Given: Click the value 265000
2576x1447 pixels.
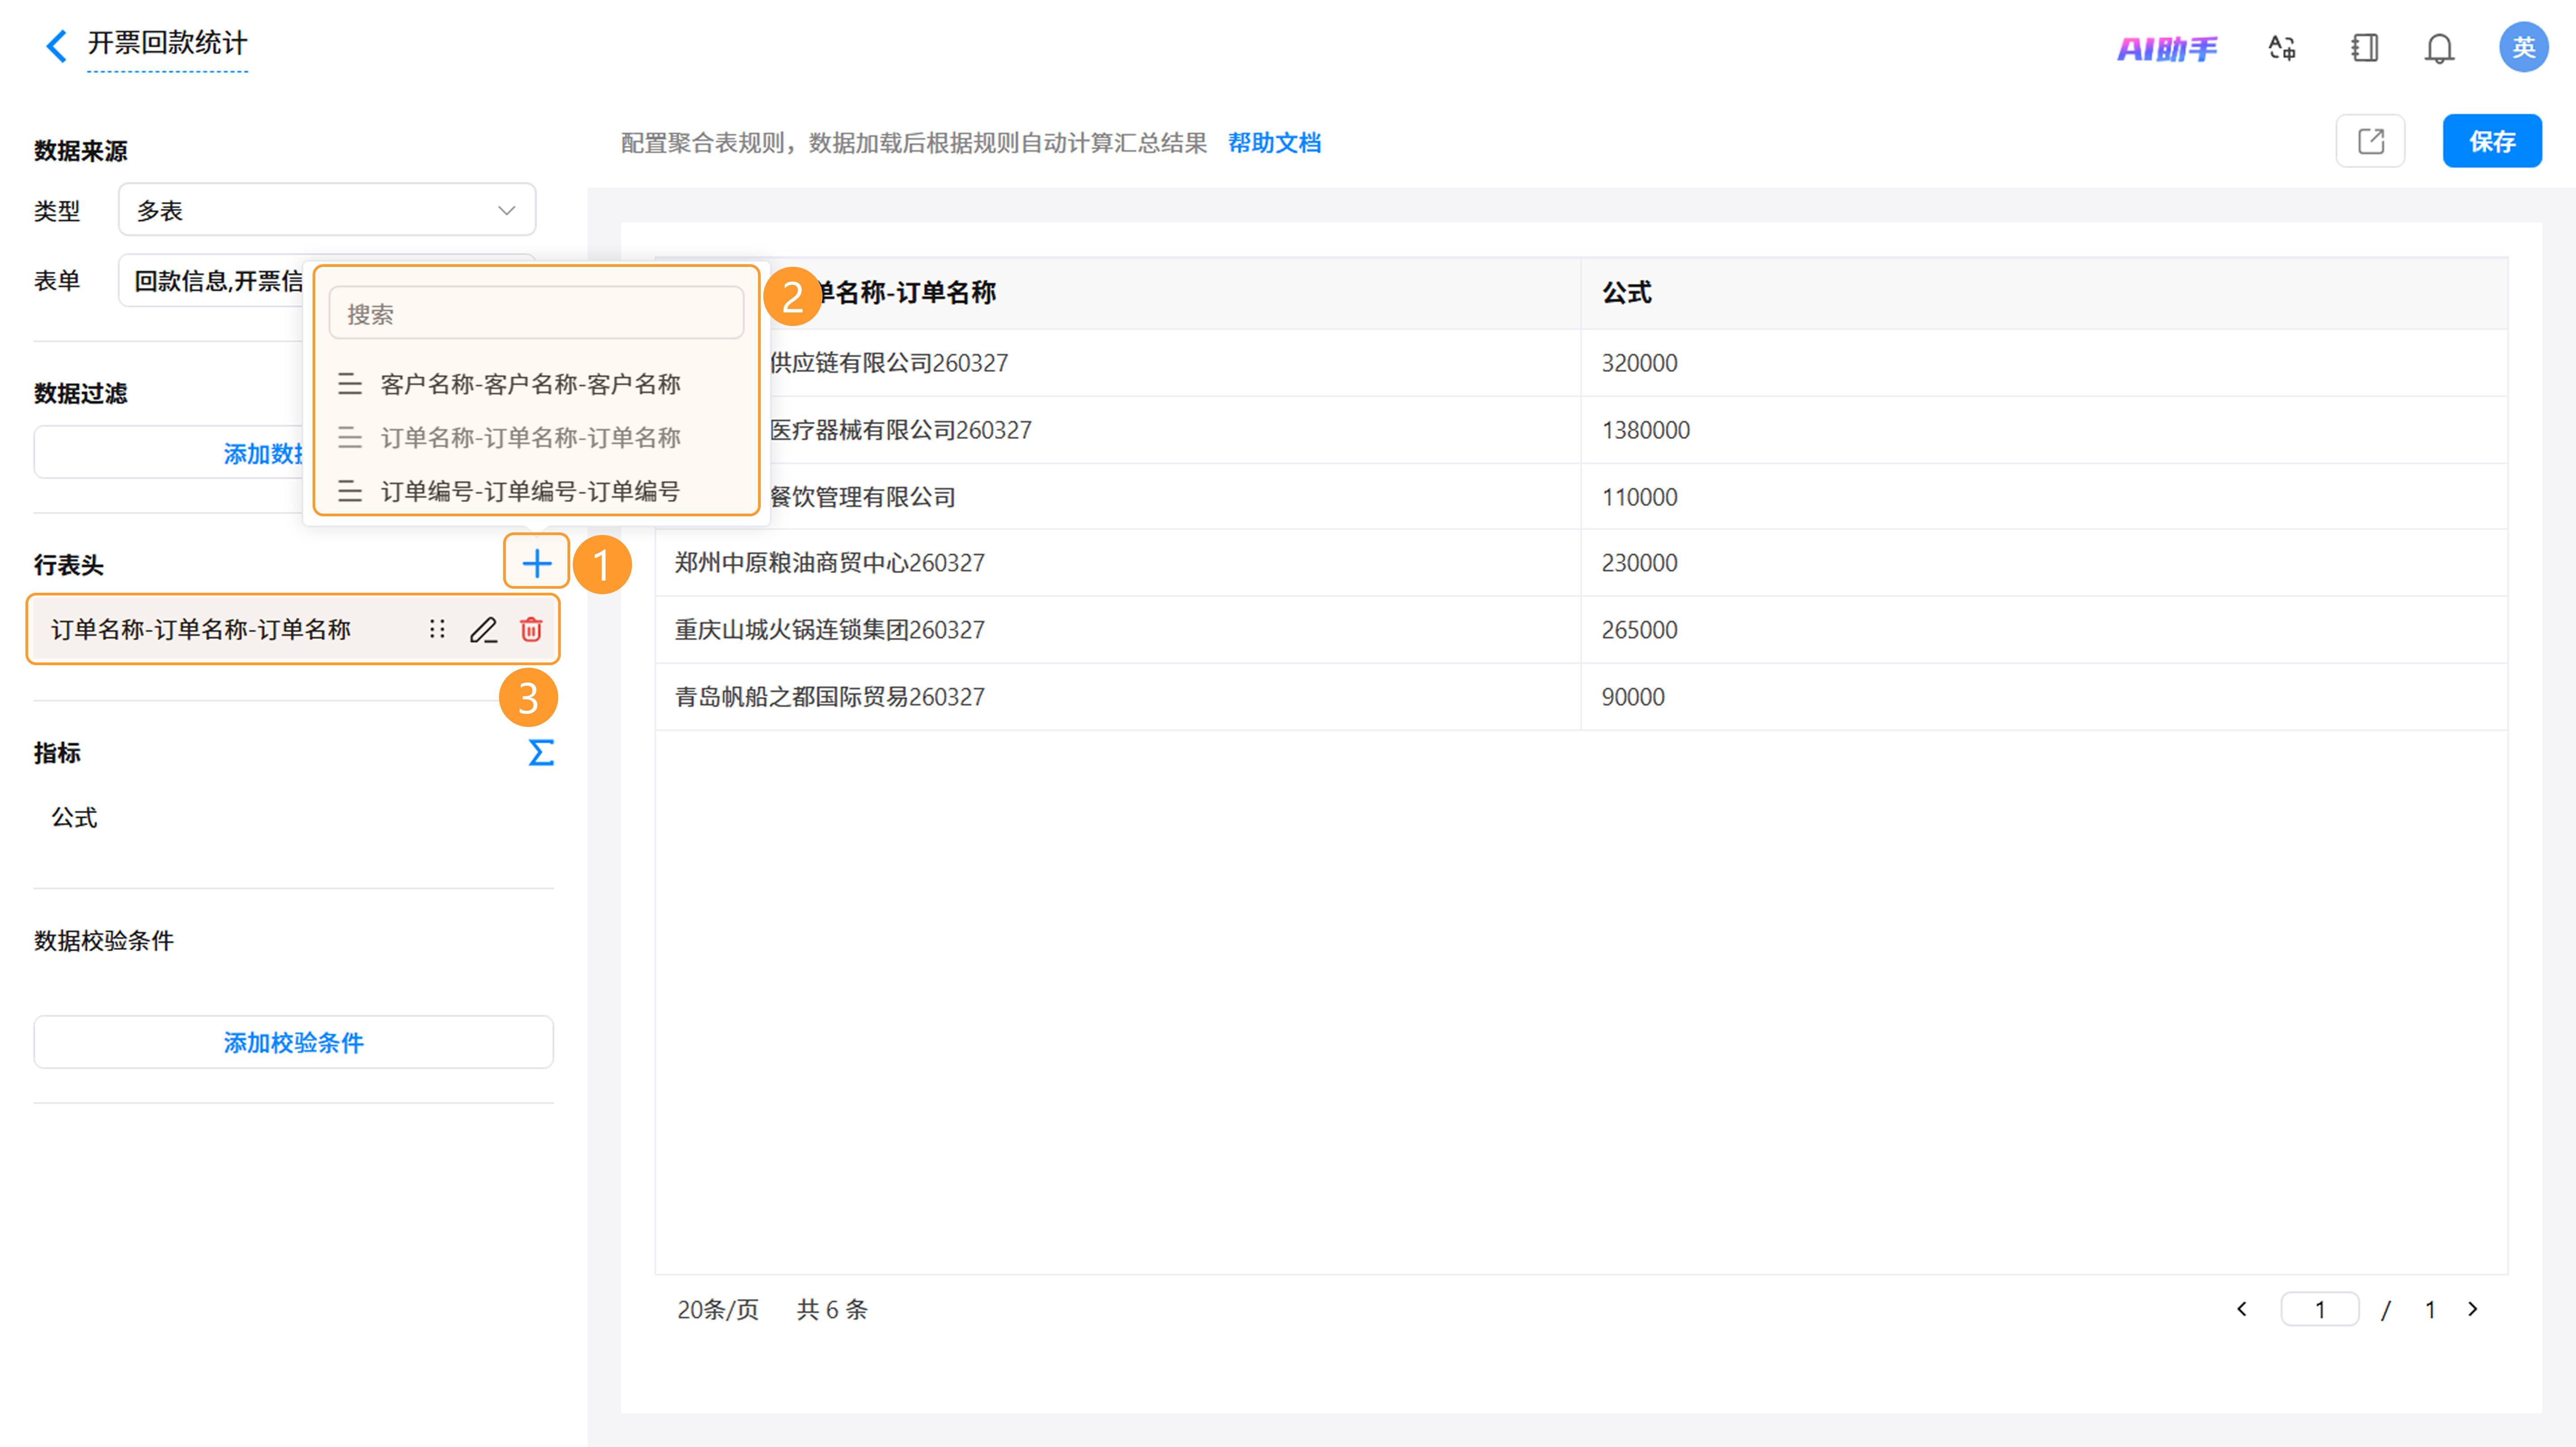Looking at the screenshot, I should point(1639,629).
